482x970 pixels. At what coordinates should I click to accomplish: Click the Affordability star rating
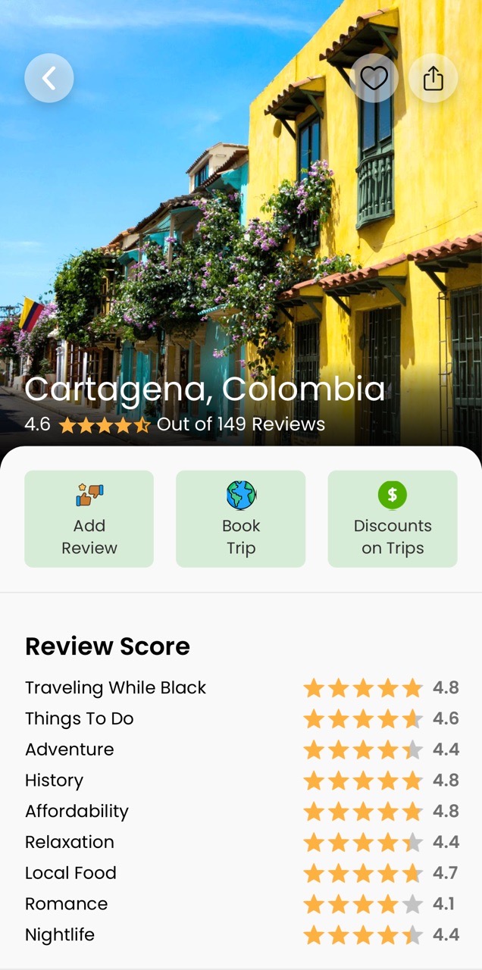(x=363, y=812)
